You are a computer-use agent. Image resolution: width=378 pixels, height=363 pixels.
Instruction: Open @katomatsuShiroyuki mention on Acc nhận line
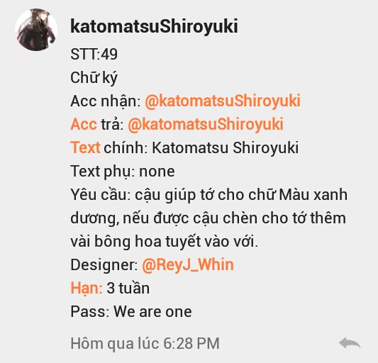click(222, 101)
